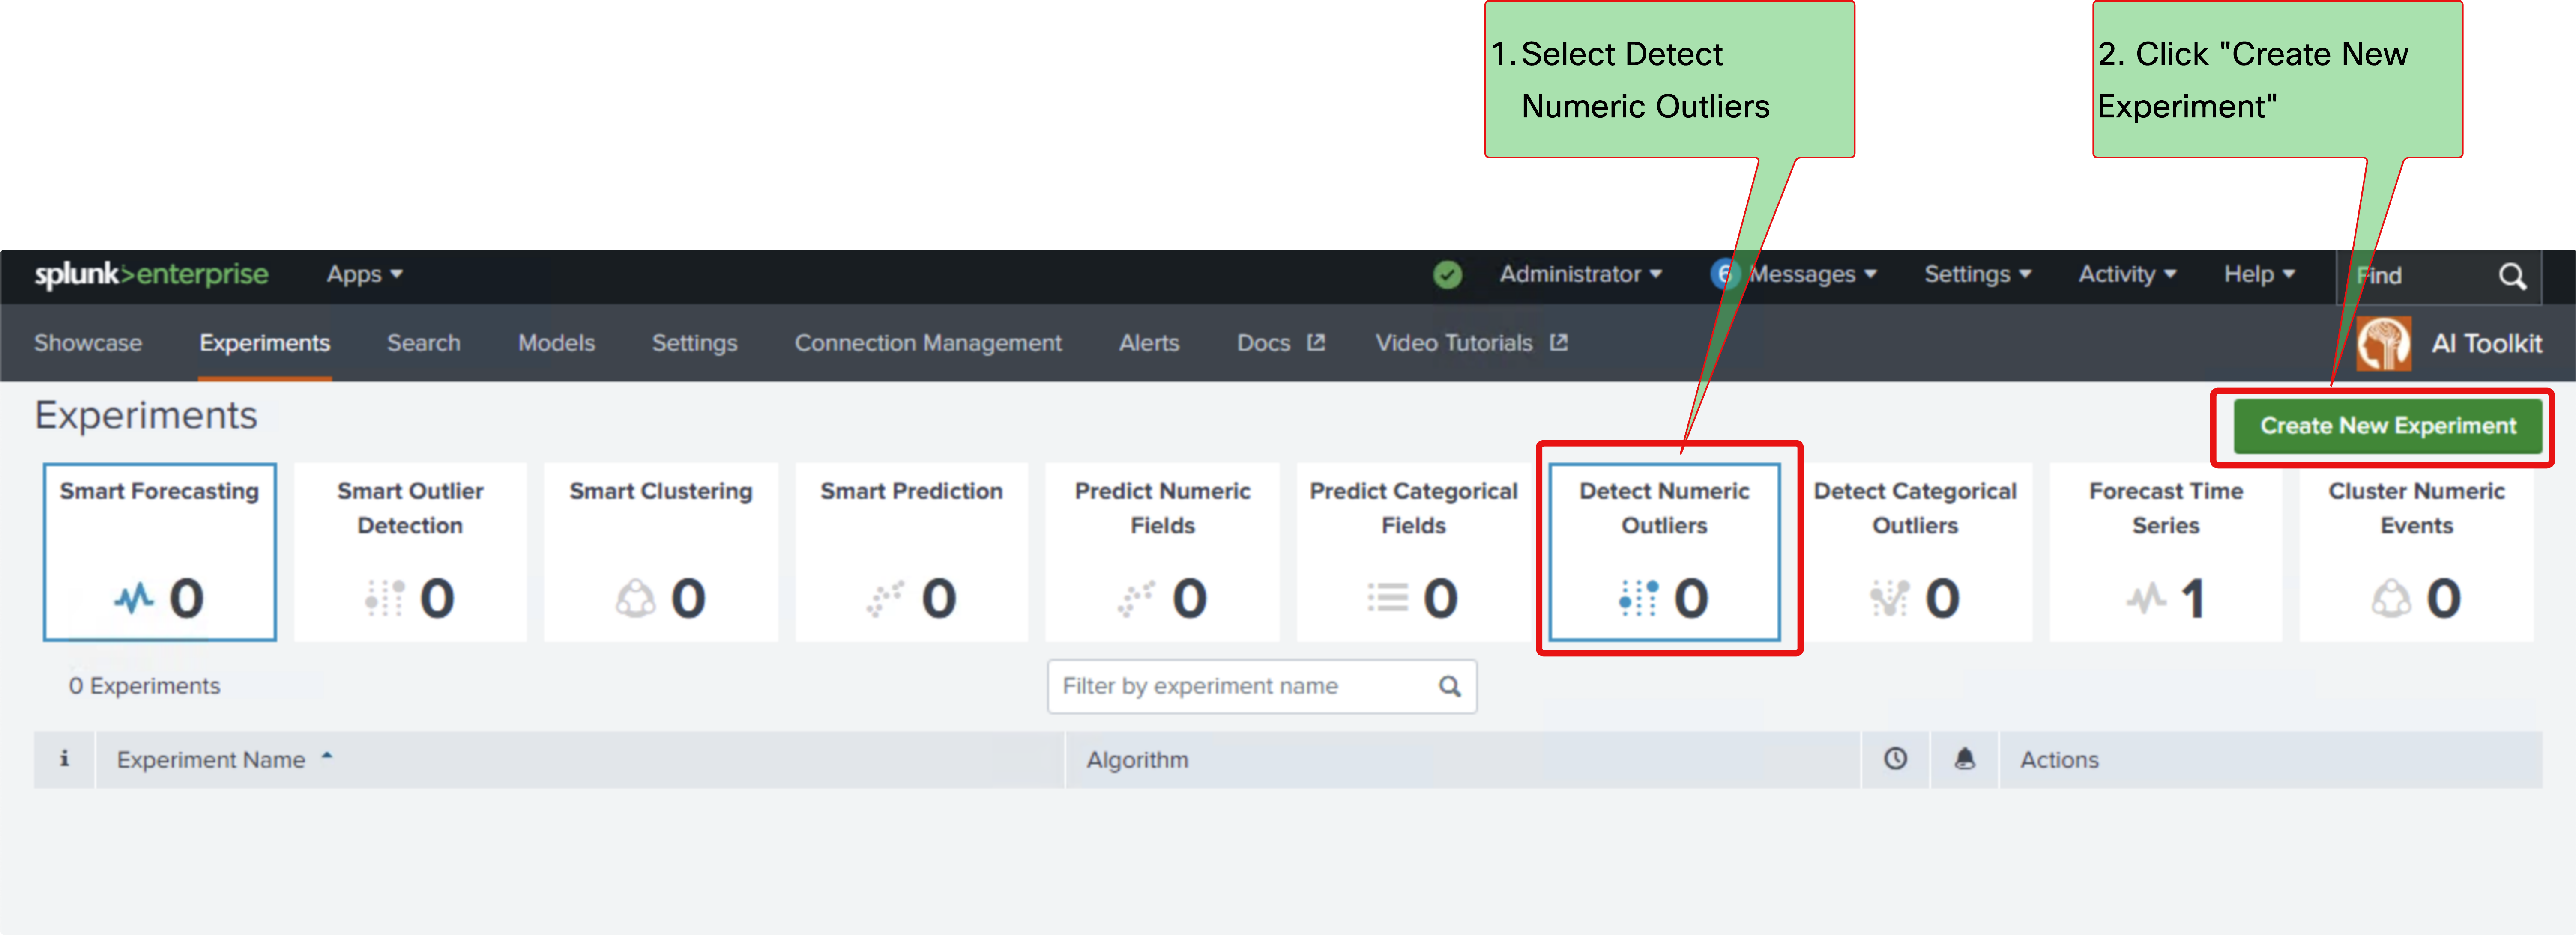
Task: Click the Experiments tab
Action: 265,342
